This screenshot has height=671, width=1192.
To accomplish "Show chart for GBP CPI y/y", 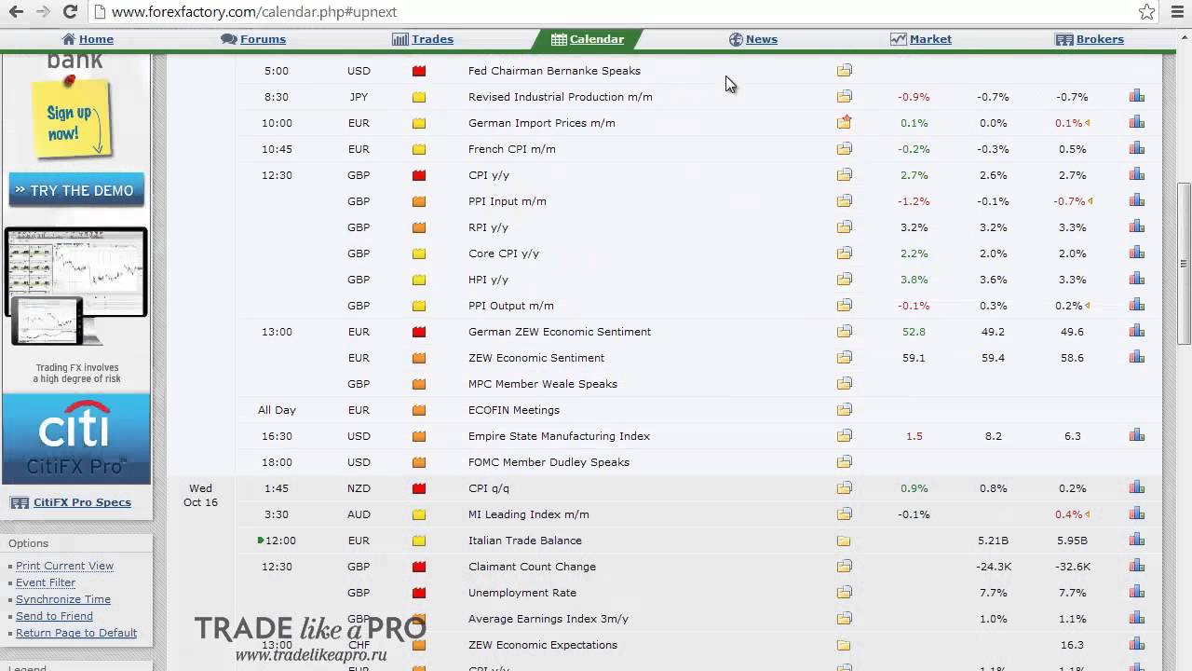I will pyautogui.click(x=1137, y=174).
